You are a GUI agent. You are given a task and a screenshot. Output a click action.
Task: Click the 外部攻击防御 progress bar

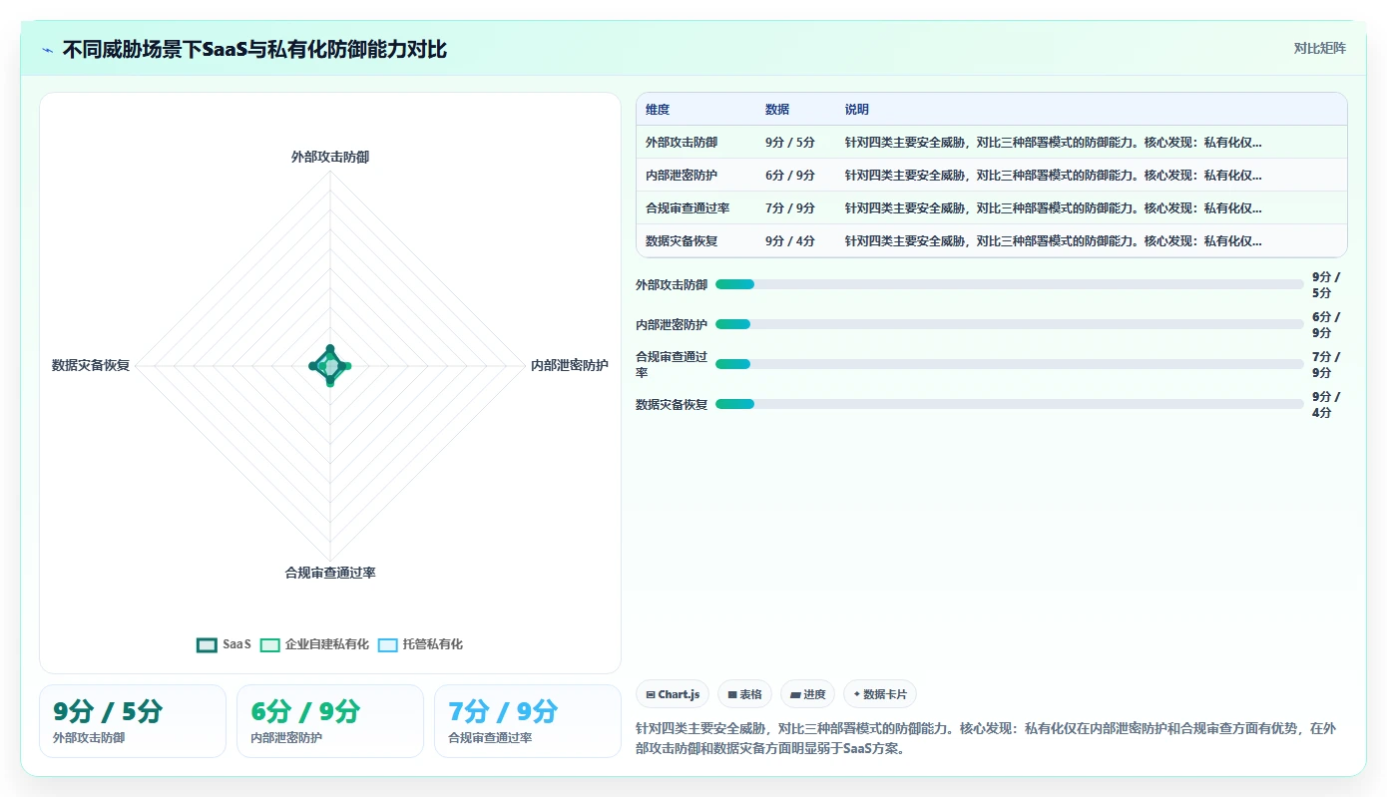pyautogui.click(x=1010, y=284)
